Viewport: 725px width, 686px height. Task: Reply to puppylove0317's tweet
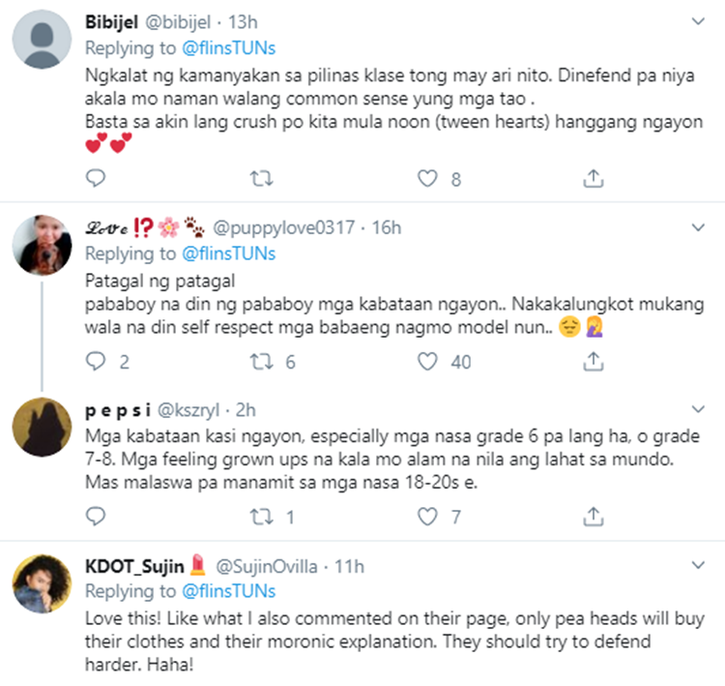[95, 361]
